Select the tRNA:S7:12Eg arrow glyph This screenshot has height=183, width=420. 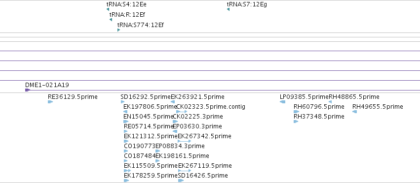[228, 10]
